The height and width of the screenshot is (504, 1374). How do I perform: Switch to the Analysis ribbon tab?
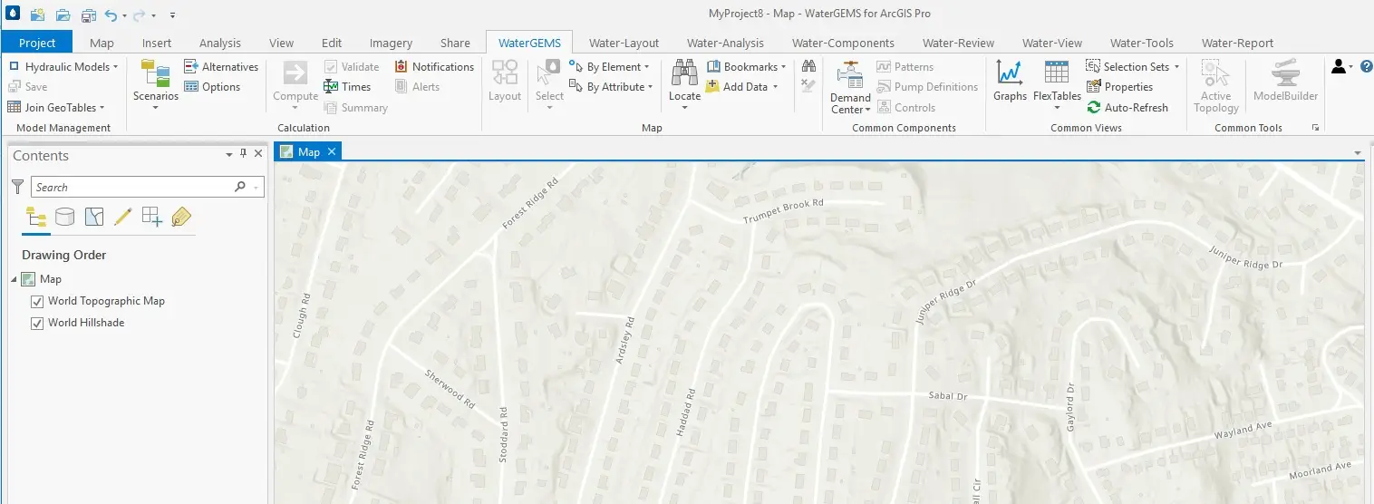(220, 43)
